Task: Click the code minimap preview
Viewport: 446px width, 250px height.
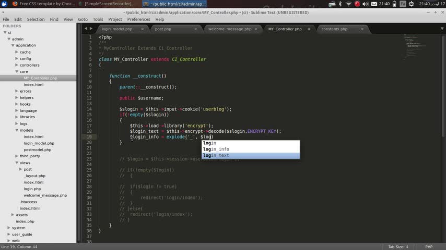Action: [415, 47]
